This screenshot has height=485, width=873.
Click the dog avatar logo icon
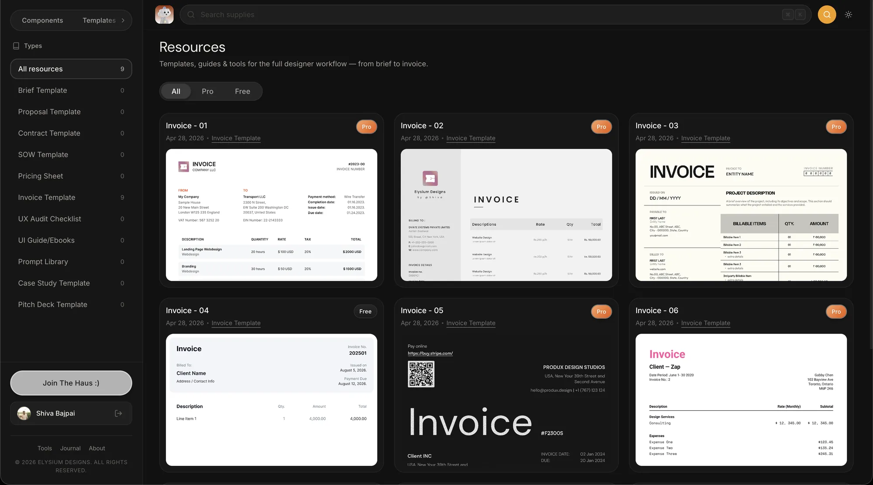tap(164, 14)
